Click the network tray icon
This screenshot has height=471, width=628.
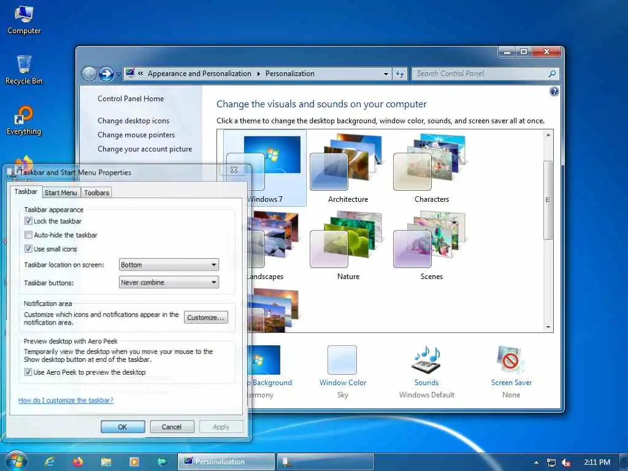coord(551,462)
